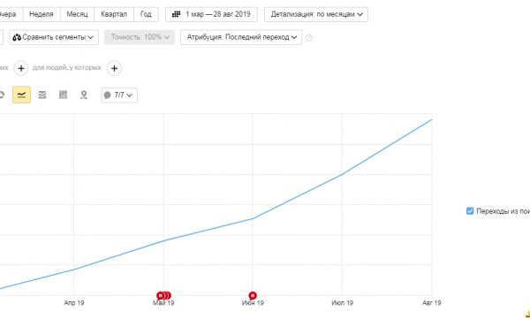Toggle Переходы из поисковых checkbox in legend
The width and height of the screenshot is (530, 319).
pos(470,211)
